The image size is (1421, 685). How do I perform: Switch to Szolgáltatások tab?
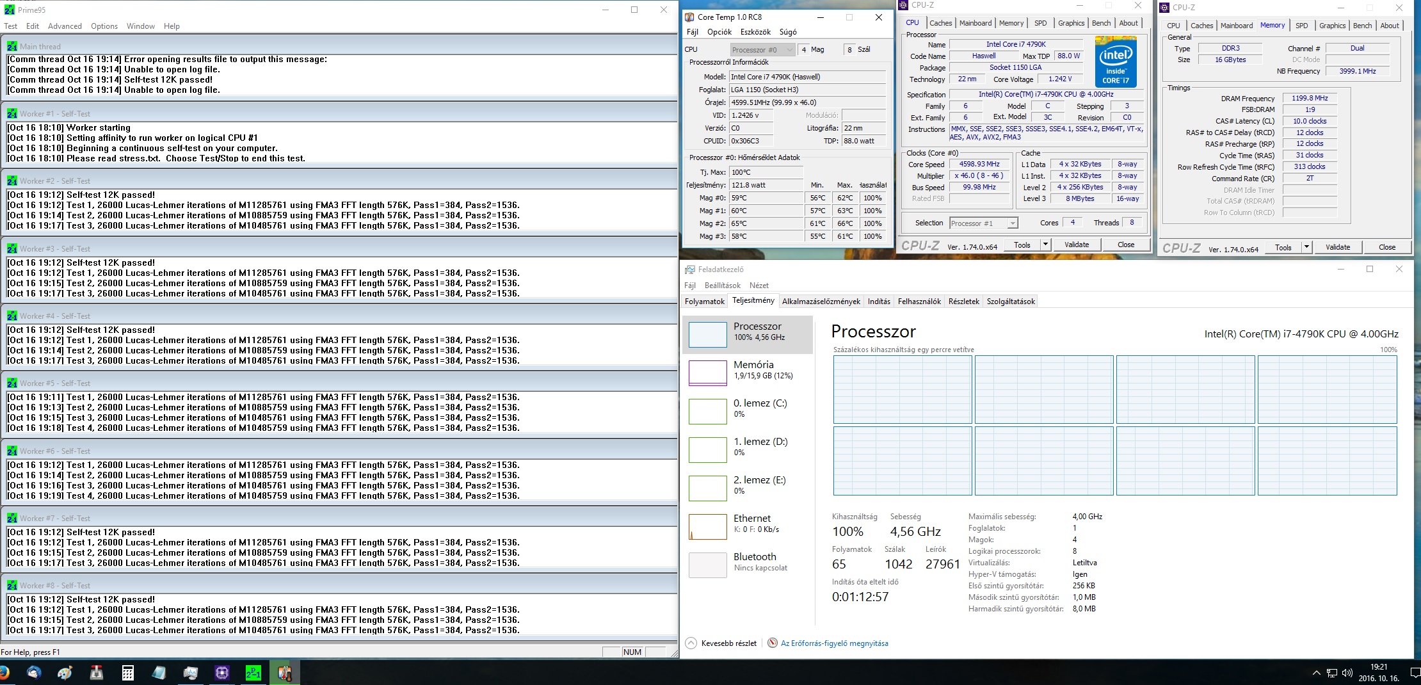click(1011, 302)
